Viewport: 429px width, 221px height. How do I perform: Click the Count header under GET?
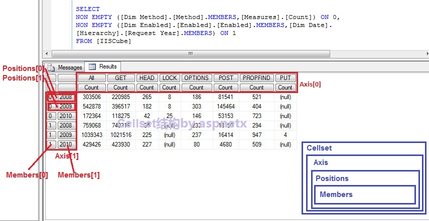[120, 87]
